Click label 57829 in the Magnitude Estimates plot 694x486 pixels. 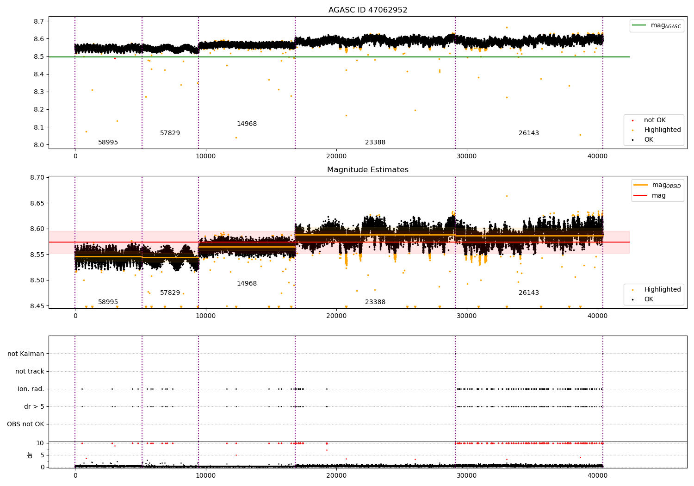pyautogui.click(x=170, y=293)
